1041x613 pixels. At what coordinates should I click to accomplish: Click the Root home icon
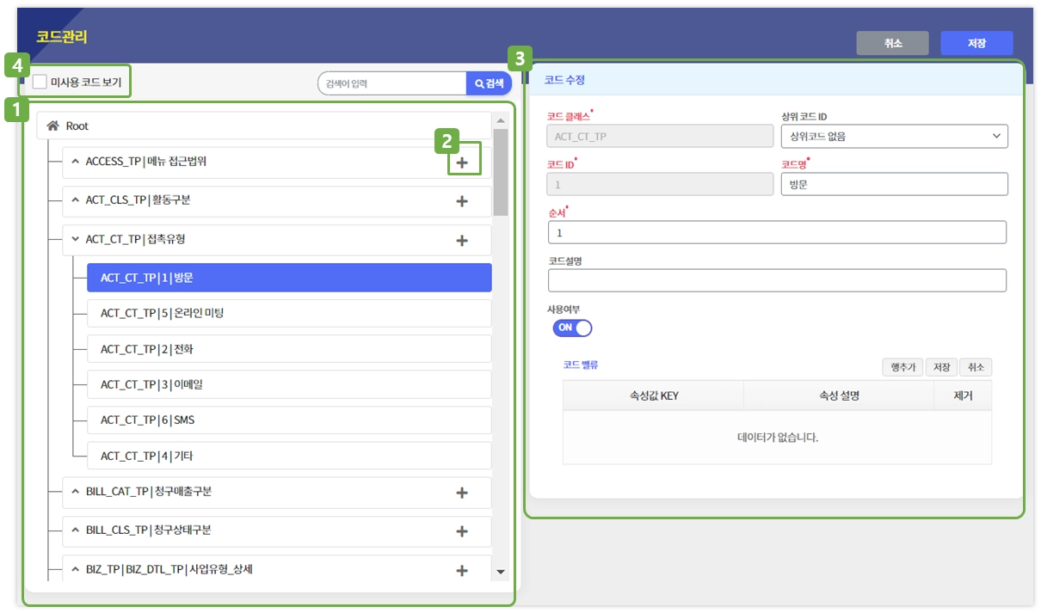(52, 126)
